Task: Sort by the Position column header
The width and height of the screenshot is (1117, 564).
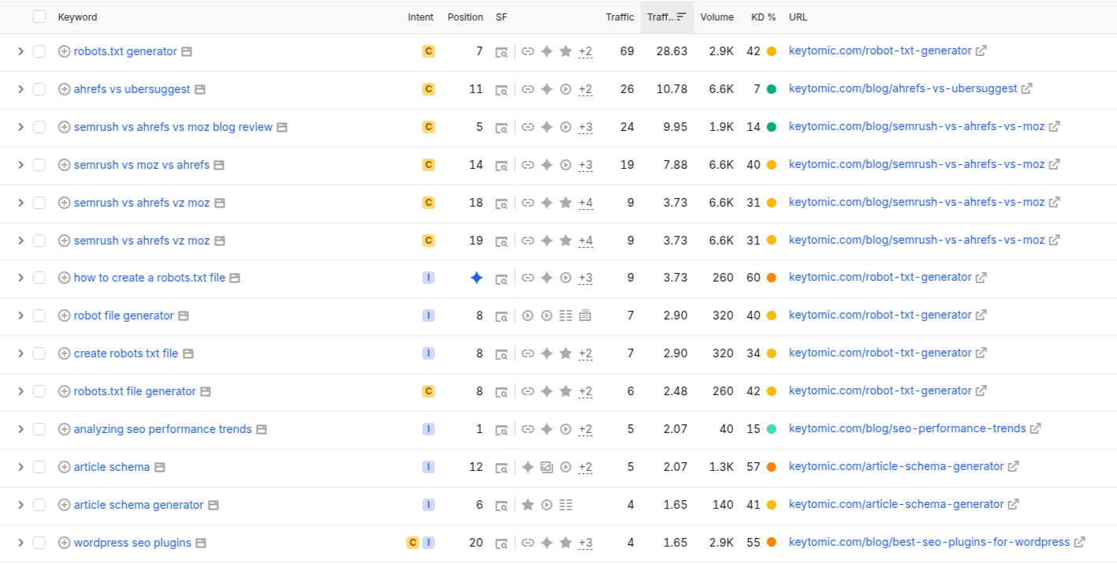Action: [465, 17]
